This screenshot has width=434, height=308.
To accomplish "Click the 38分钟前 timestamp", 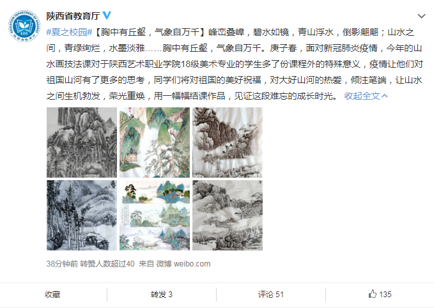I will pyautogui.click(x=62, y=264).
